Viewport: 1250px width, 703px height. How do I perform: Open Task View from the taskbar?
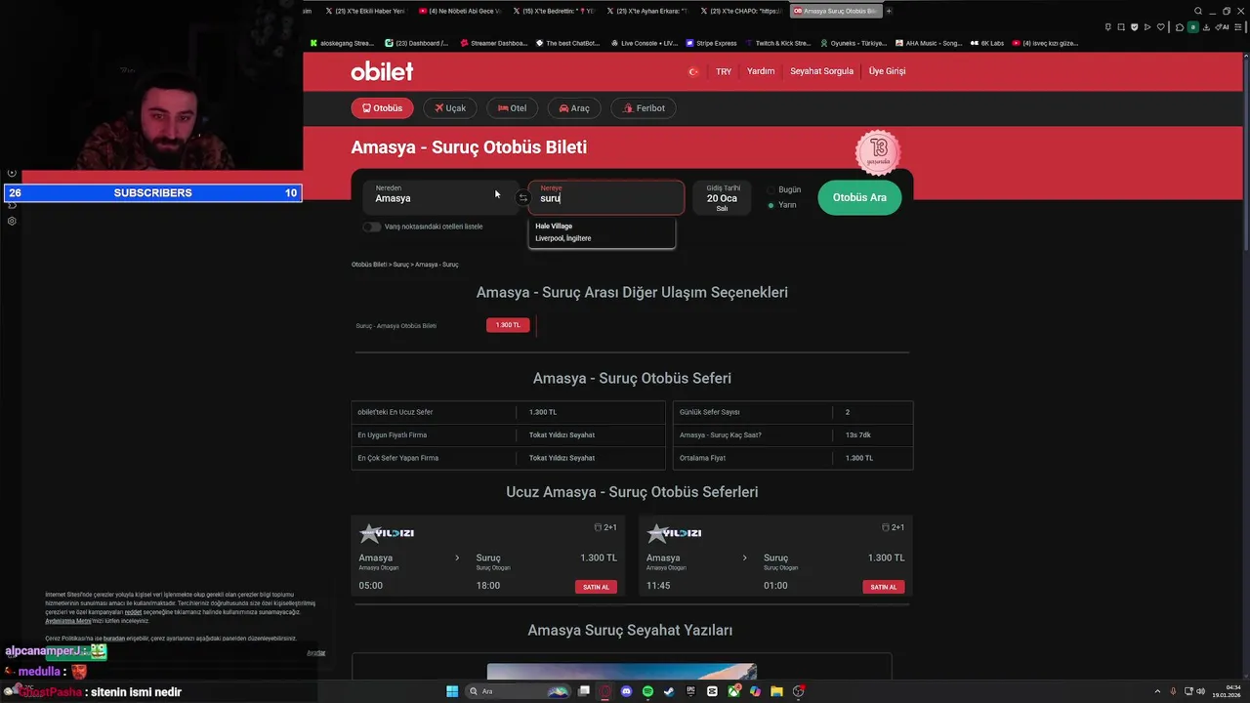pos(584,691)
